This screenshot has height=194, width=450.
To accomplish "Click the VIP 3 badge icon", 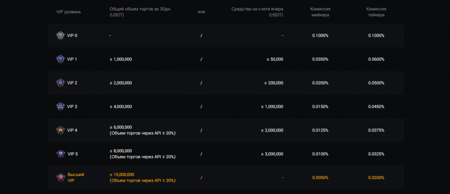I will point(60,106).
